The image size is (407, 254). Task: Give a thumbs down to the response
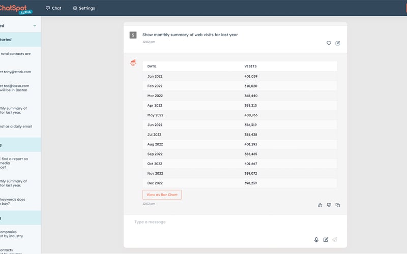coord(329,205)
